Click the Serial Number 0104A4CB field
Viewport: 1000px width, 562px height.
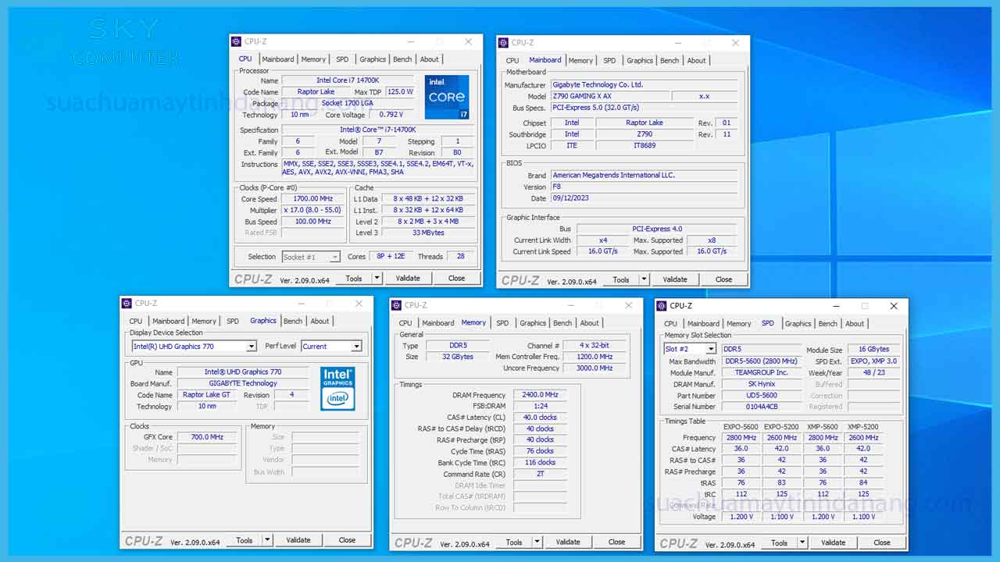pyautogui.click(x=762, y=407)
